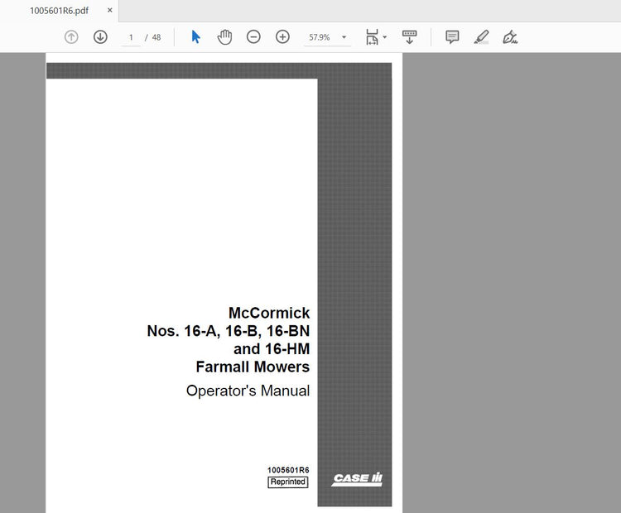Image resolution: width=621 pixels, height=513 pixels.
Task: Click the 'and 16-HM' line
Action: click(x=272, y=348)
